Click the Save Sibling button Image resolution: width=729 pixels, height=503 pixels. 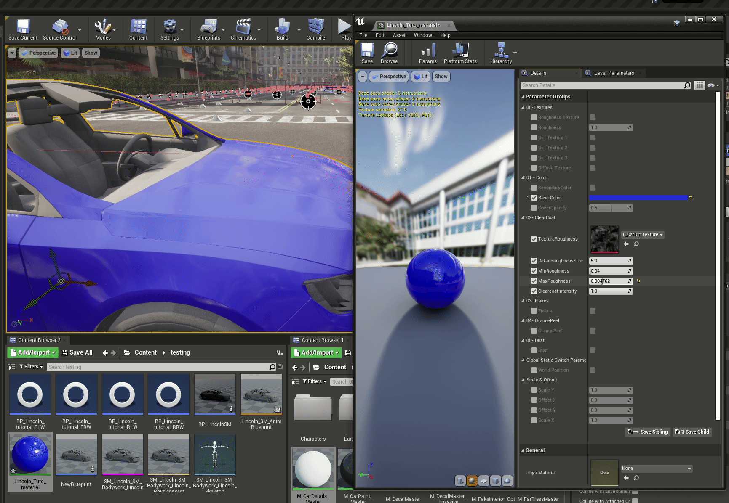[647, 432]
